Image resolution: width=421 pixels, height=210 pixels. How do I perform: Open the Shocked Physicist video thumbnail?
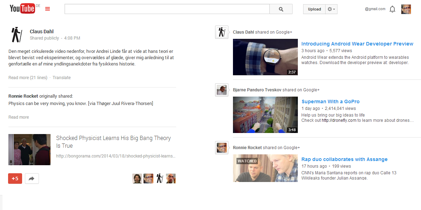29,149
